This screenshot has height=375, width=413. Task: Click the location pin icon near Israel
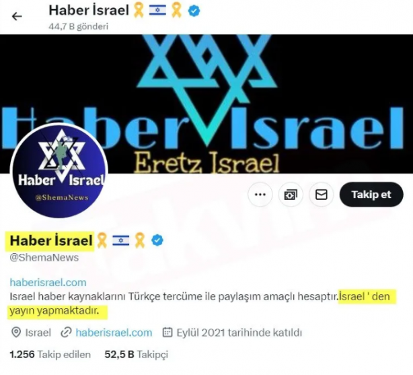click(x=16, y=333)
